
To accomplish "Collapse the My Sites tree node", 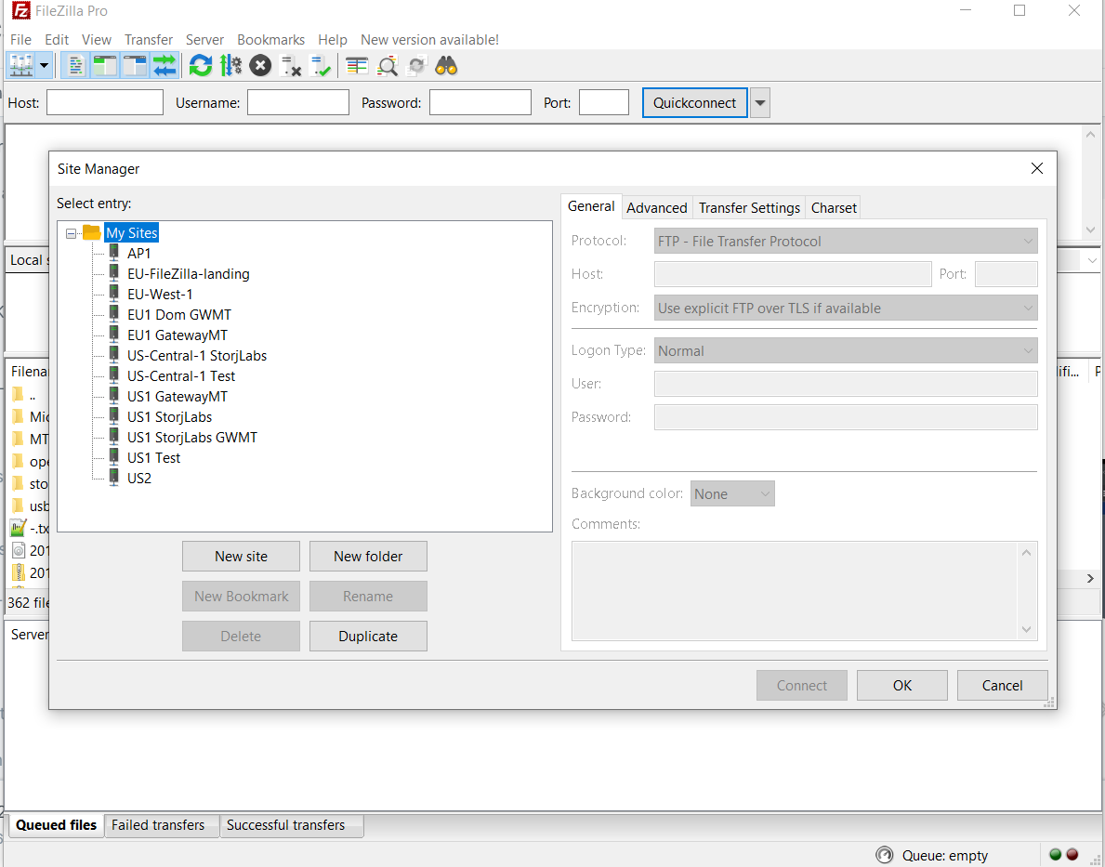I will (x=71, y=233).
